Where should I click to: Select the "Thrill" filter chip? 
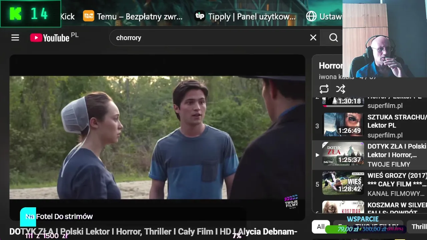point(417,227)
